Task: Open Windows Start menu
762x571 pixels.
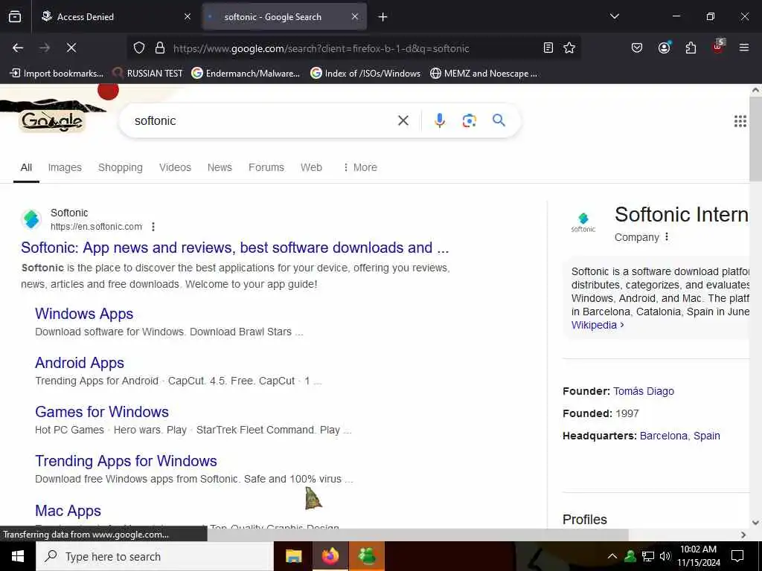Action: click(18, 556)
